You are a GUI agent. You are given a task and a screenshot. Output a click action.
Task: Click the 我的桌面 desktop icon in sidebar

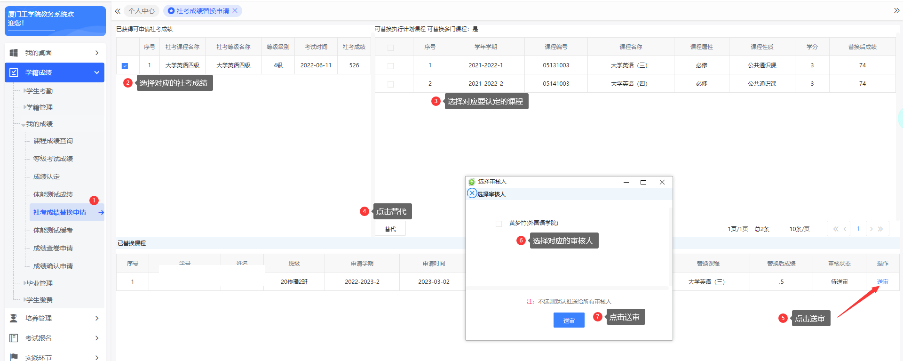coord(14,53)
